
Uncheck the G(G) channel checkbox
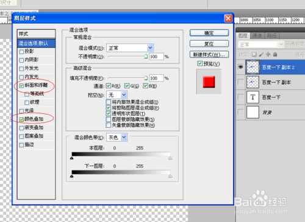127,86
